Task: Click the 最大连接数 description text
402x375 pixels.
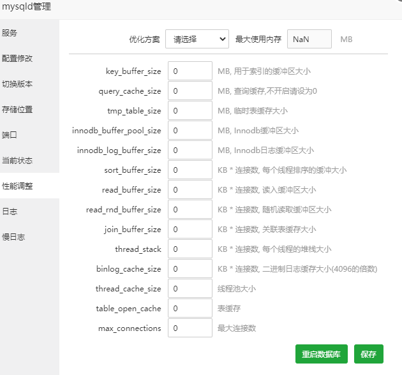Action: (x=237, y=328)
